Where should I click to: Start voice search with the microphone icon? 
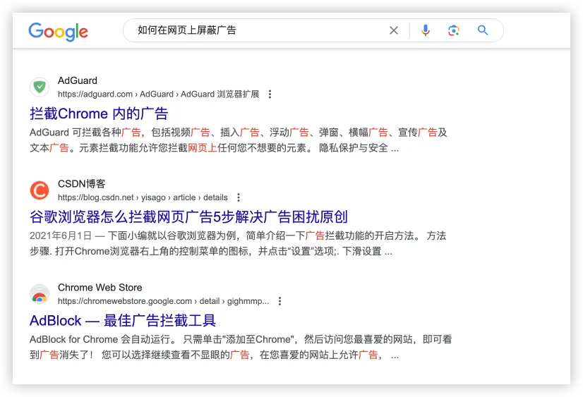point(426,30)
